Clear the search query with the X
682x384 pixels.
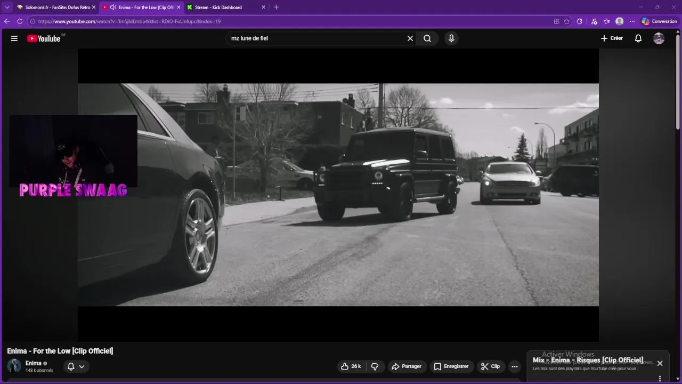click(410, 38)
